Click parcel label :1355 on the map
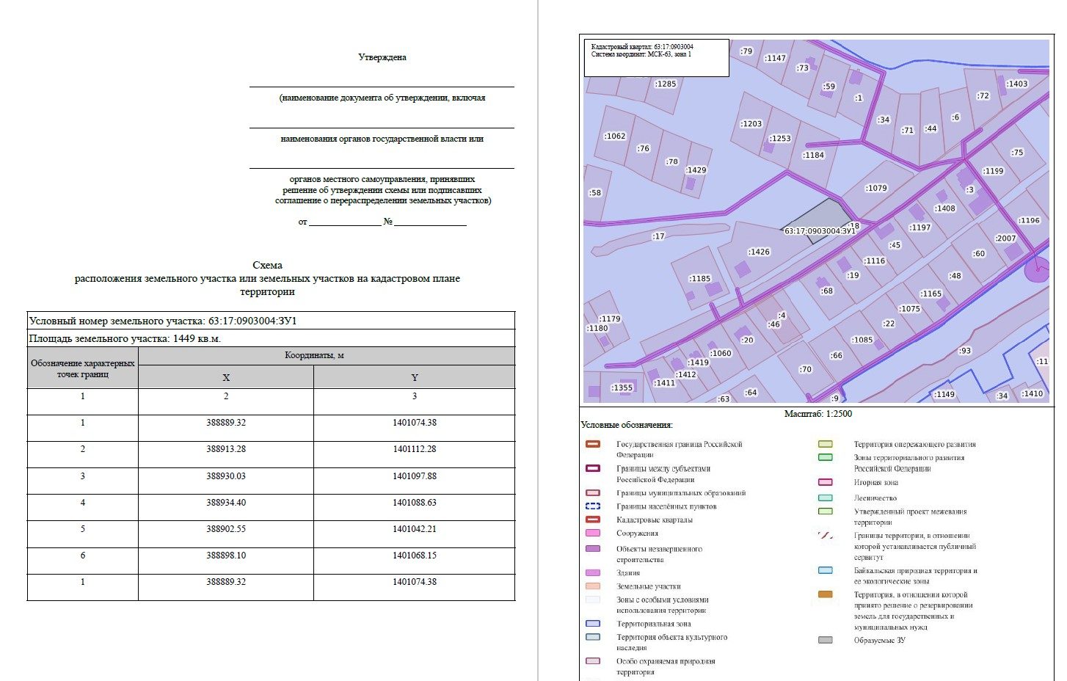Image resolution: width=1067 pixels, height=681 pixels. pos(622,387)
